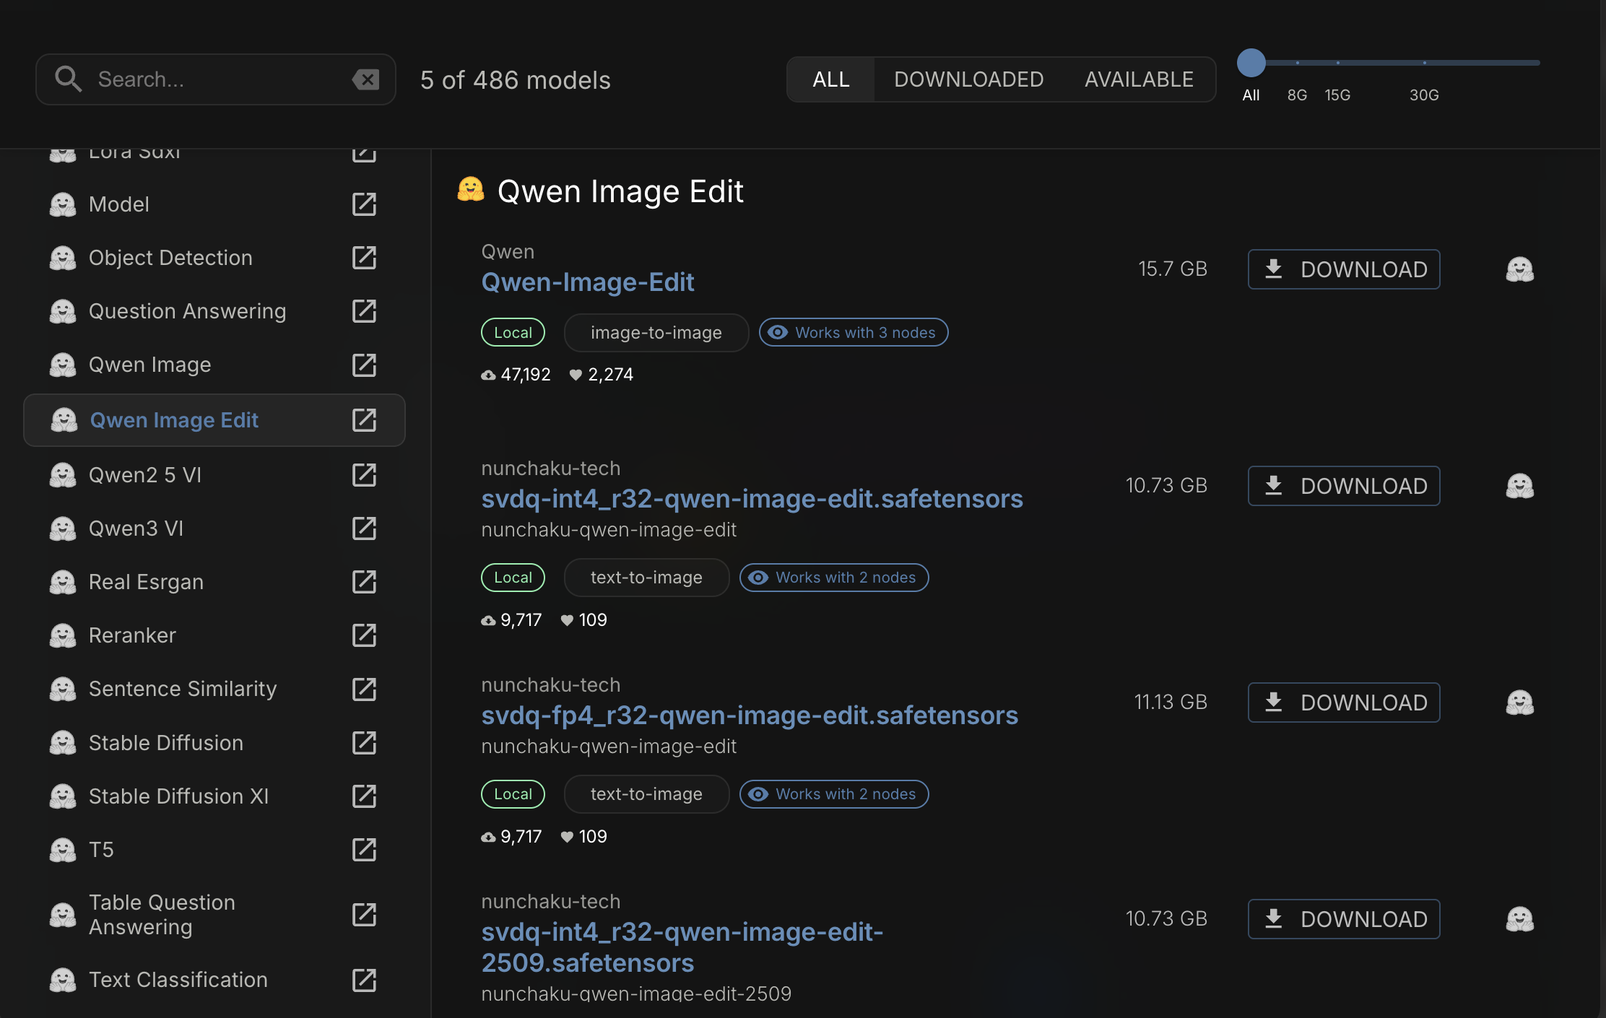The width and height of the screenshot is (1606, 1018).
Task: Click Hugging Face emoji beside Qwen Image Edit heading
Action: [x=471, y=190]
